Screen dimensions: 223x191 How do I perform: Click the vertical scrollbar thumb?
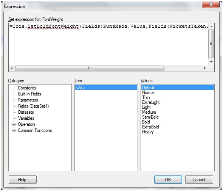pos(211,44)
